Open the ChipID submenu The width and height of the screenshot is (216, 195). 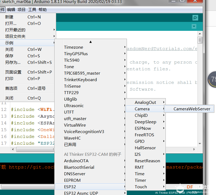point(146,115)
